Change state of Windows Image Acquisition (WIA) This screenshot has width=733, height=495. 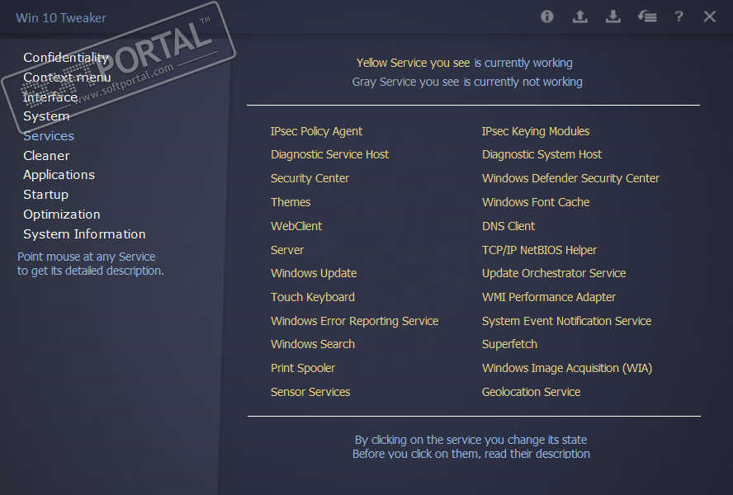567,368
